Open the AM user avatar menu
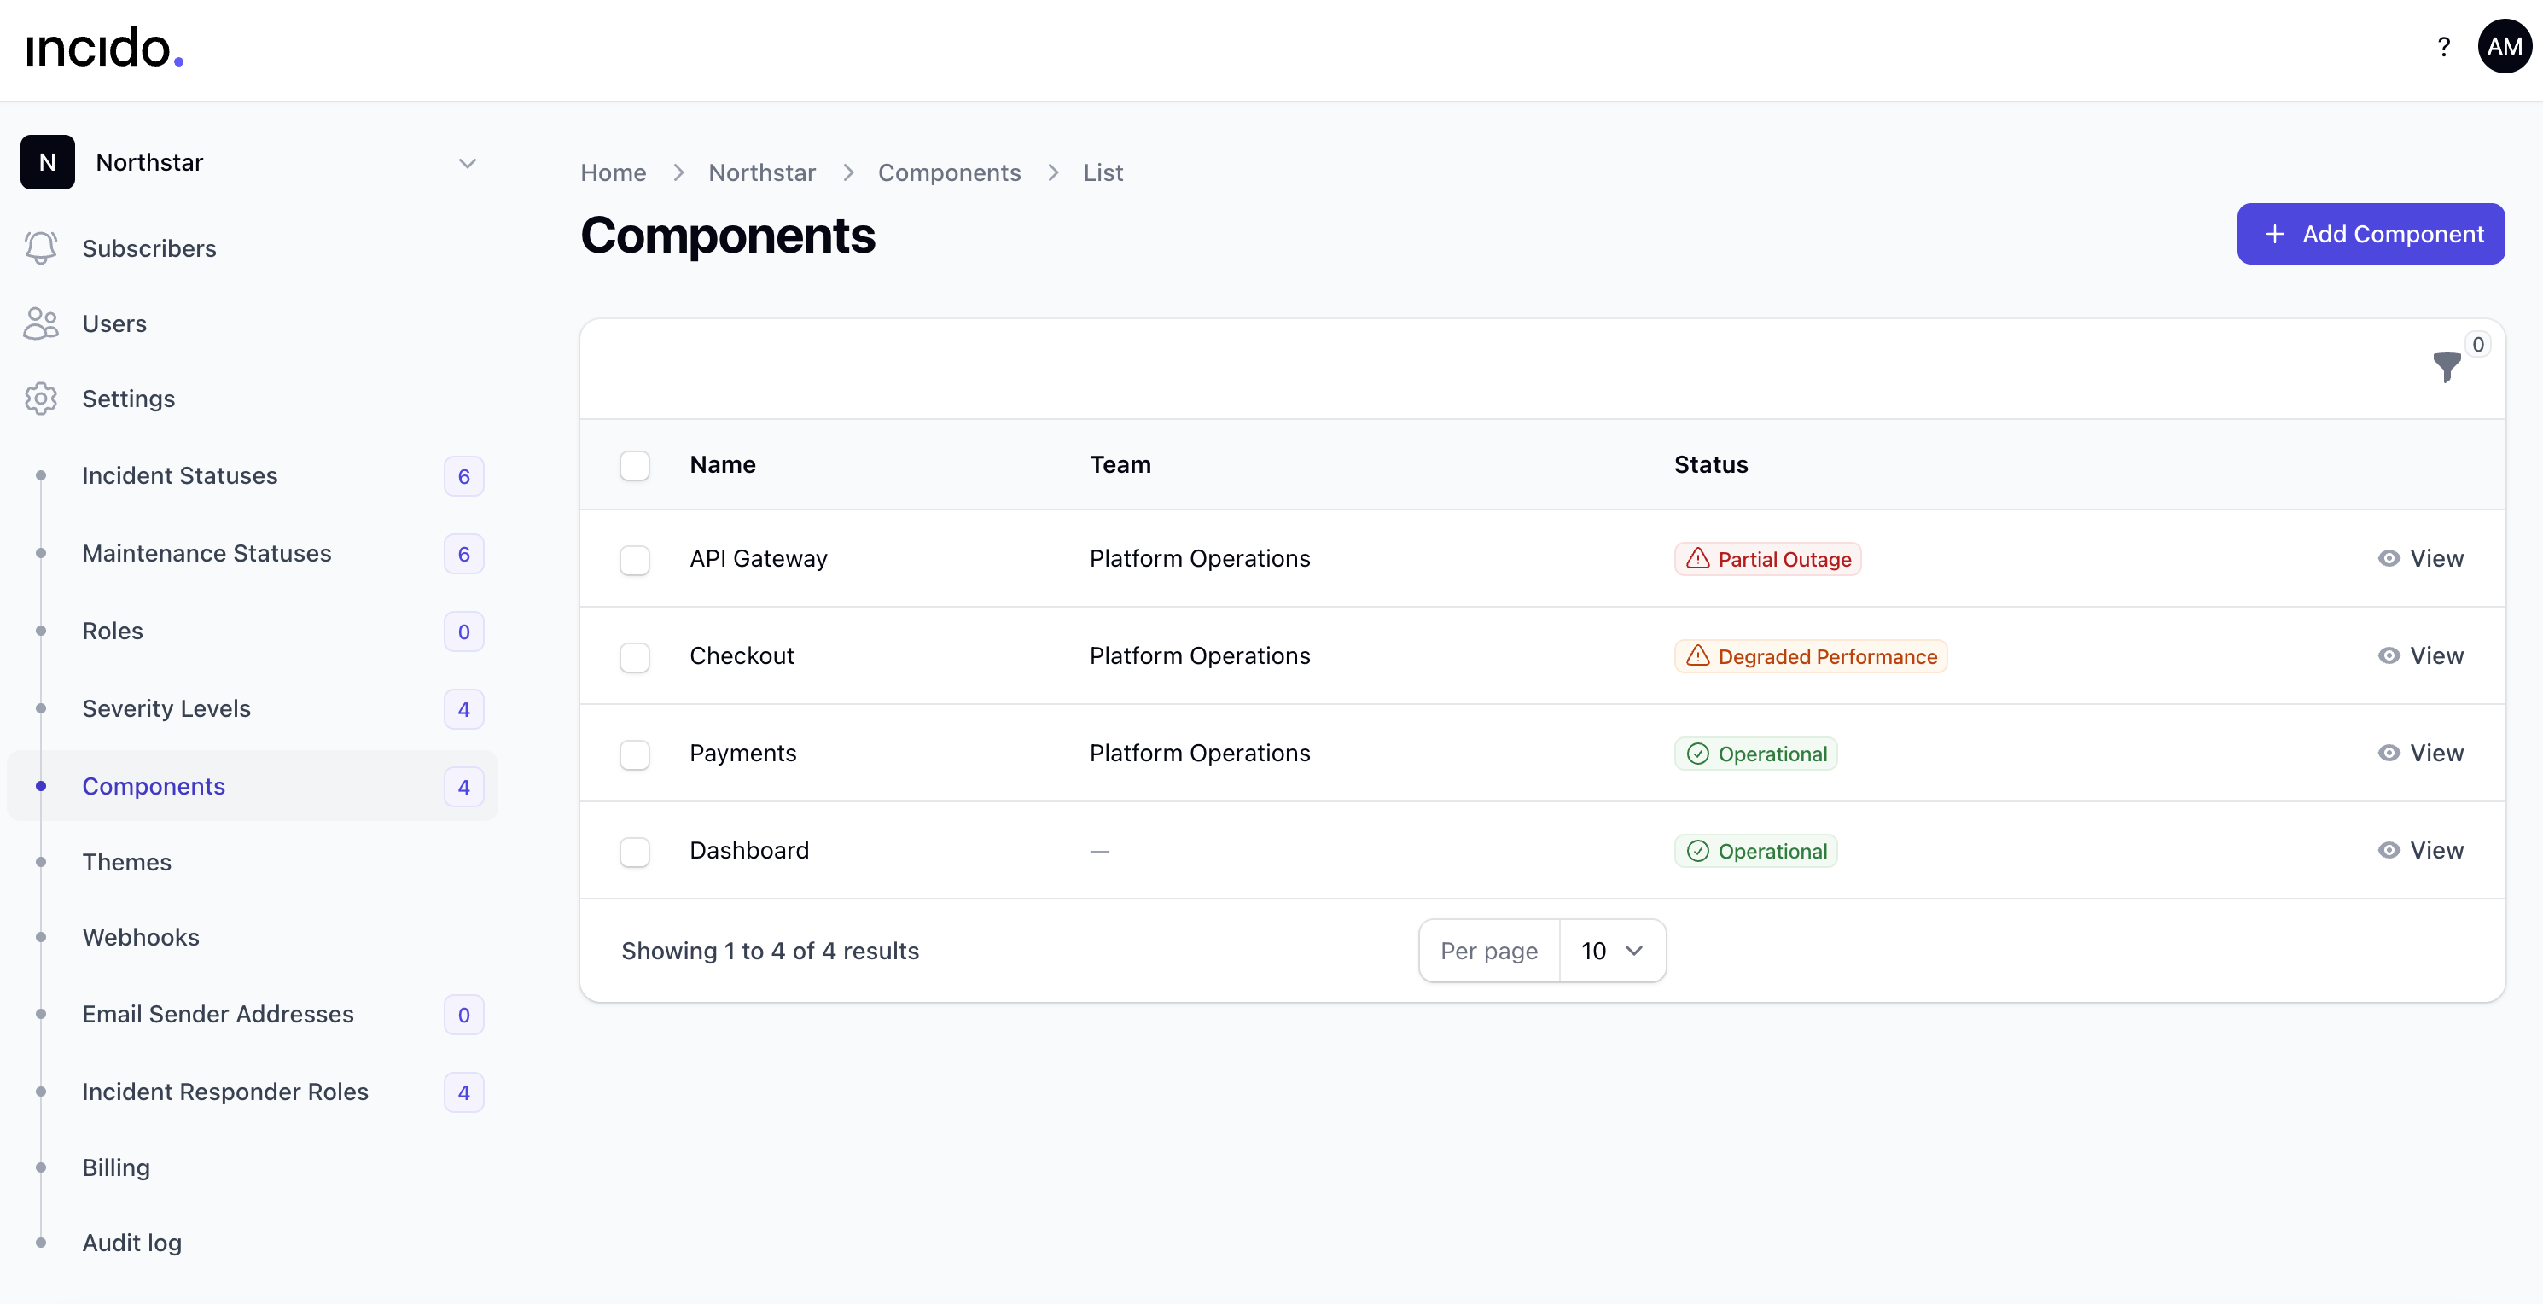Image resolution: width=2543 pixels, height=1304 pixels. [x=2505, y=46]
